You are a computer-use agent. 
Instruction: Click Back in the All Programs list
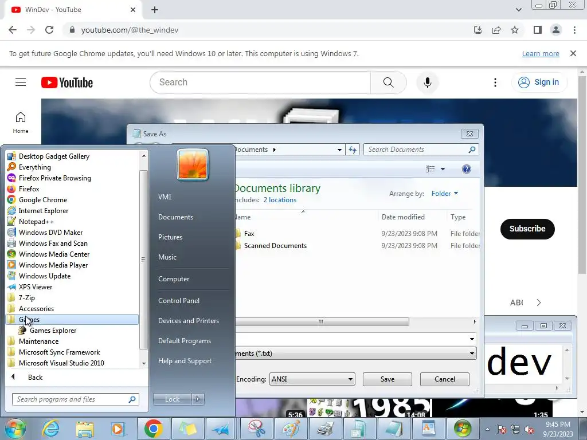coord(35,378)
